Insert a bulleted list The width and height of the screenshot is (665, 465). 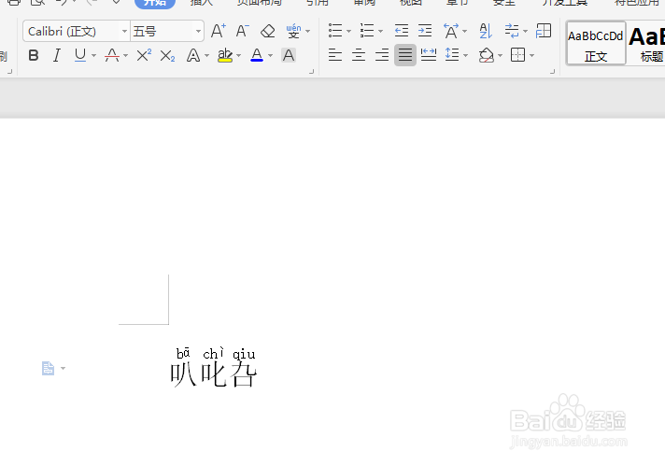pos(335,31)
